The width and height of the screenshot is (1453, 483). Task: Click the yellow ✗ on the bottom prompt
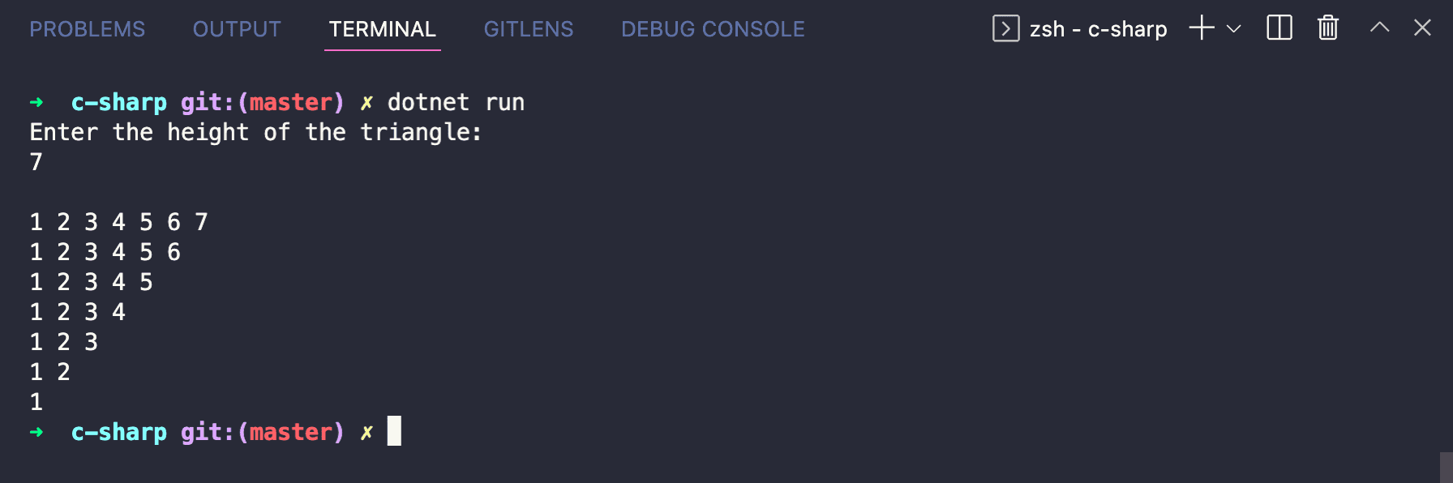pos(366,432)
